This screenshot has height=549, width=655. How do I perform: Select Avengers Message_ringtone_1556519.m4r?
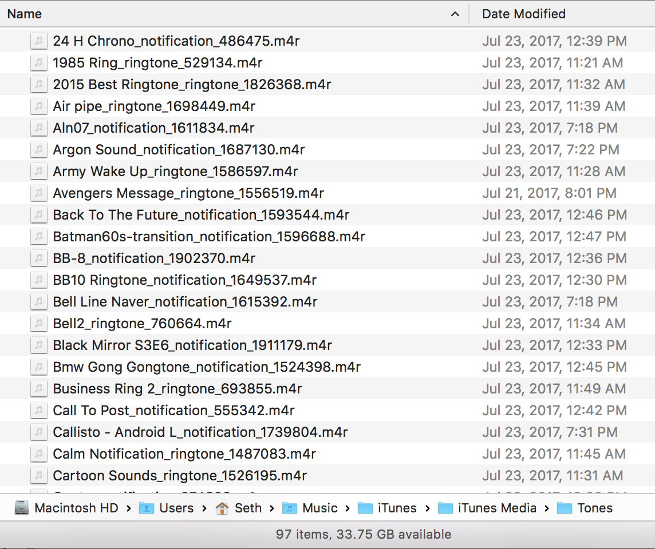188,193
